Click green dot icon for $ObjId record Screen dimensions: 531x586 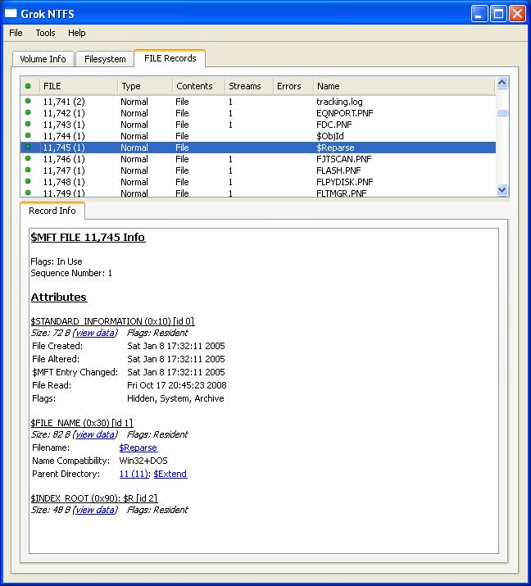click(x=28, y=136)
